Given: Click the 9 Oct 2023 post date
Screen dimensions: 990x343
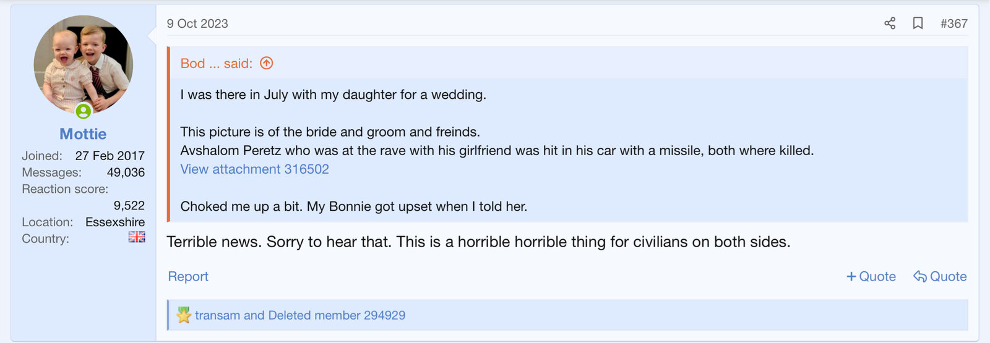Looking at the screenshot, I should (x=197, y=23).
